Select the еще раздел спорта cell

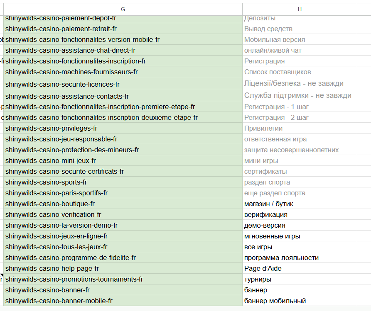[300, 193]
